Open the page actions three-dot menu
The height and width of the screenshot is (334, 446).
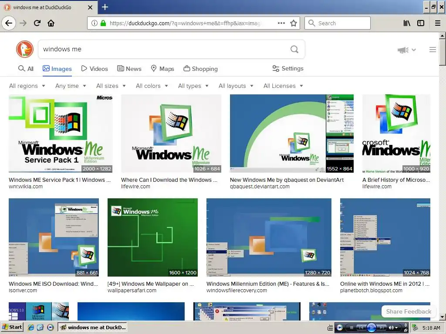point(281,23)
